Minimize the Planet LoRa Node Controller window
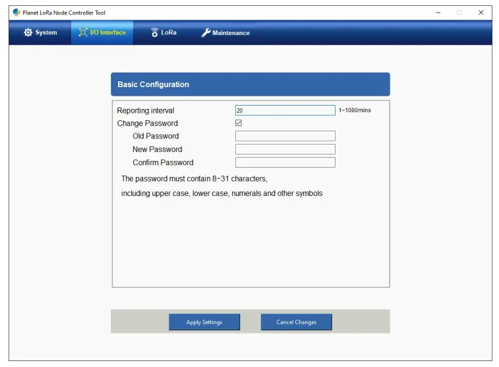Image resolution: width=499 pixels, height=367 pixels. 438,13
